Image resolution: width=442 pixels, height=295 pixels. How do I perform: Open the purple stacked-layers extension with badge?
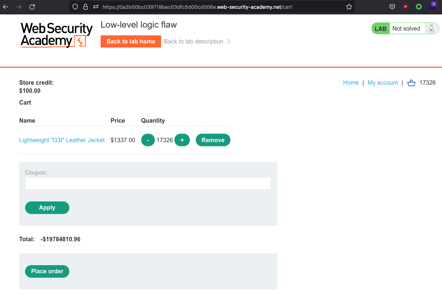(432, 6)
